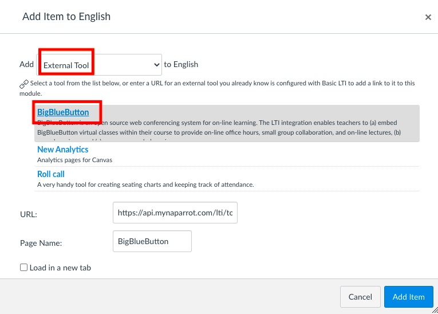Click the 'Add Item to English' title
This screenshot has height=314, width=438.
(66, 17)
